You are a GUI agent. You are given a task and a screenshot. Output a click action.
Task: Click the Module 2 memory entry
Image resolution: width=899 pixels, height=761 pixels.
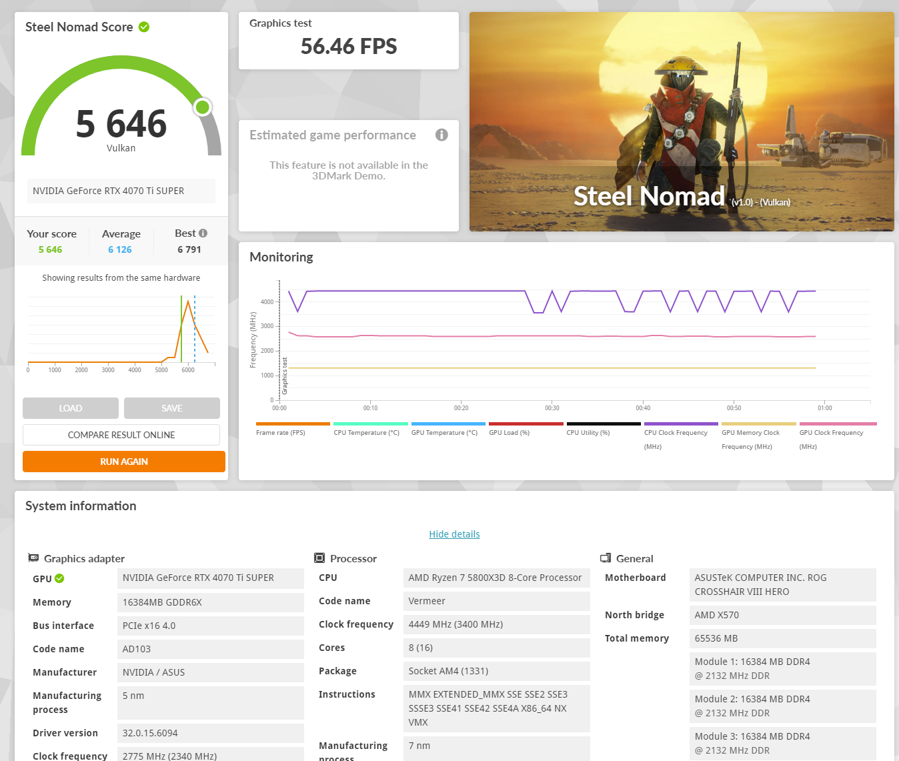[x=783, y=706]
